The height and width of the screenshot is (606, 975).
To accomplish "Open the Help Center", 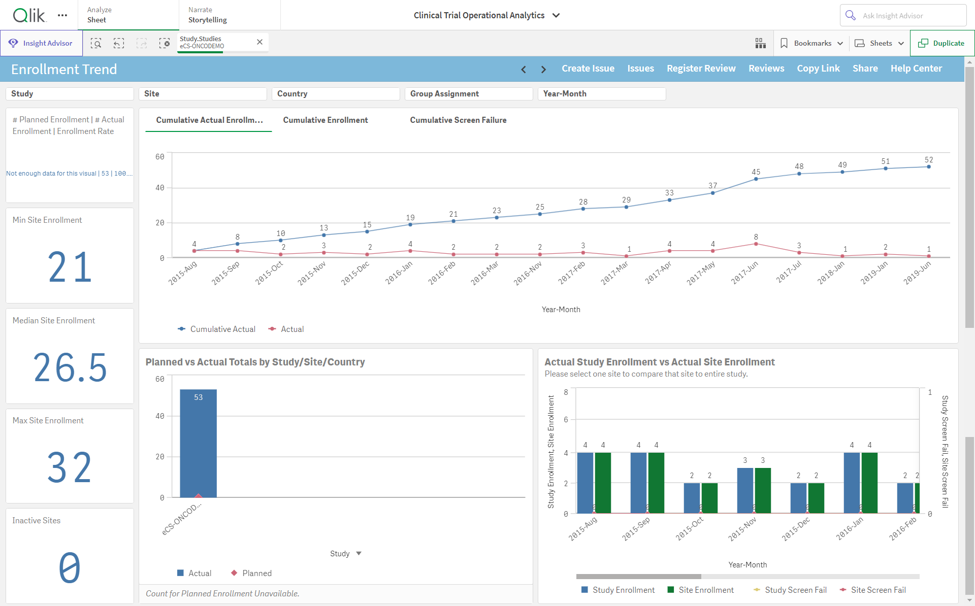I will click(x=916, y=69).
